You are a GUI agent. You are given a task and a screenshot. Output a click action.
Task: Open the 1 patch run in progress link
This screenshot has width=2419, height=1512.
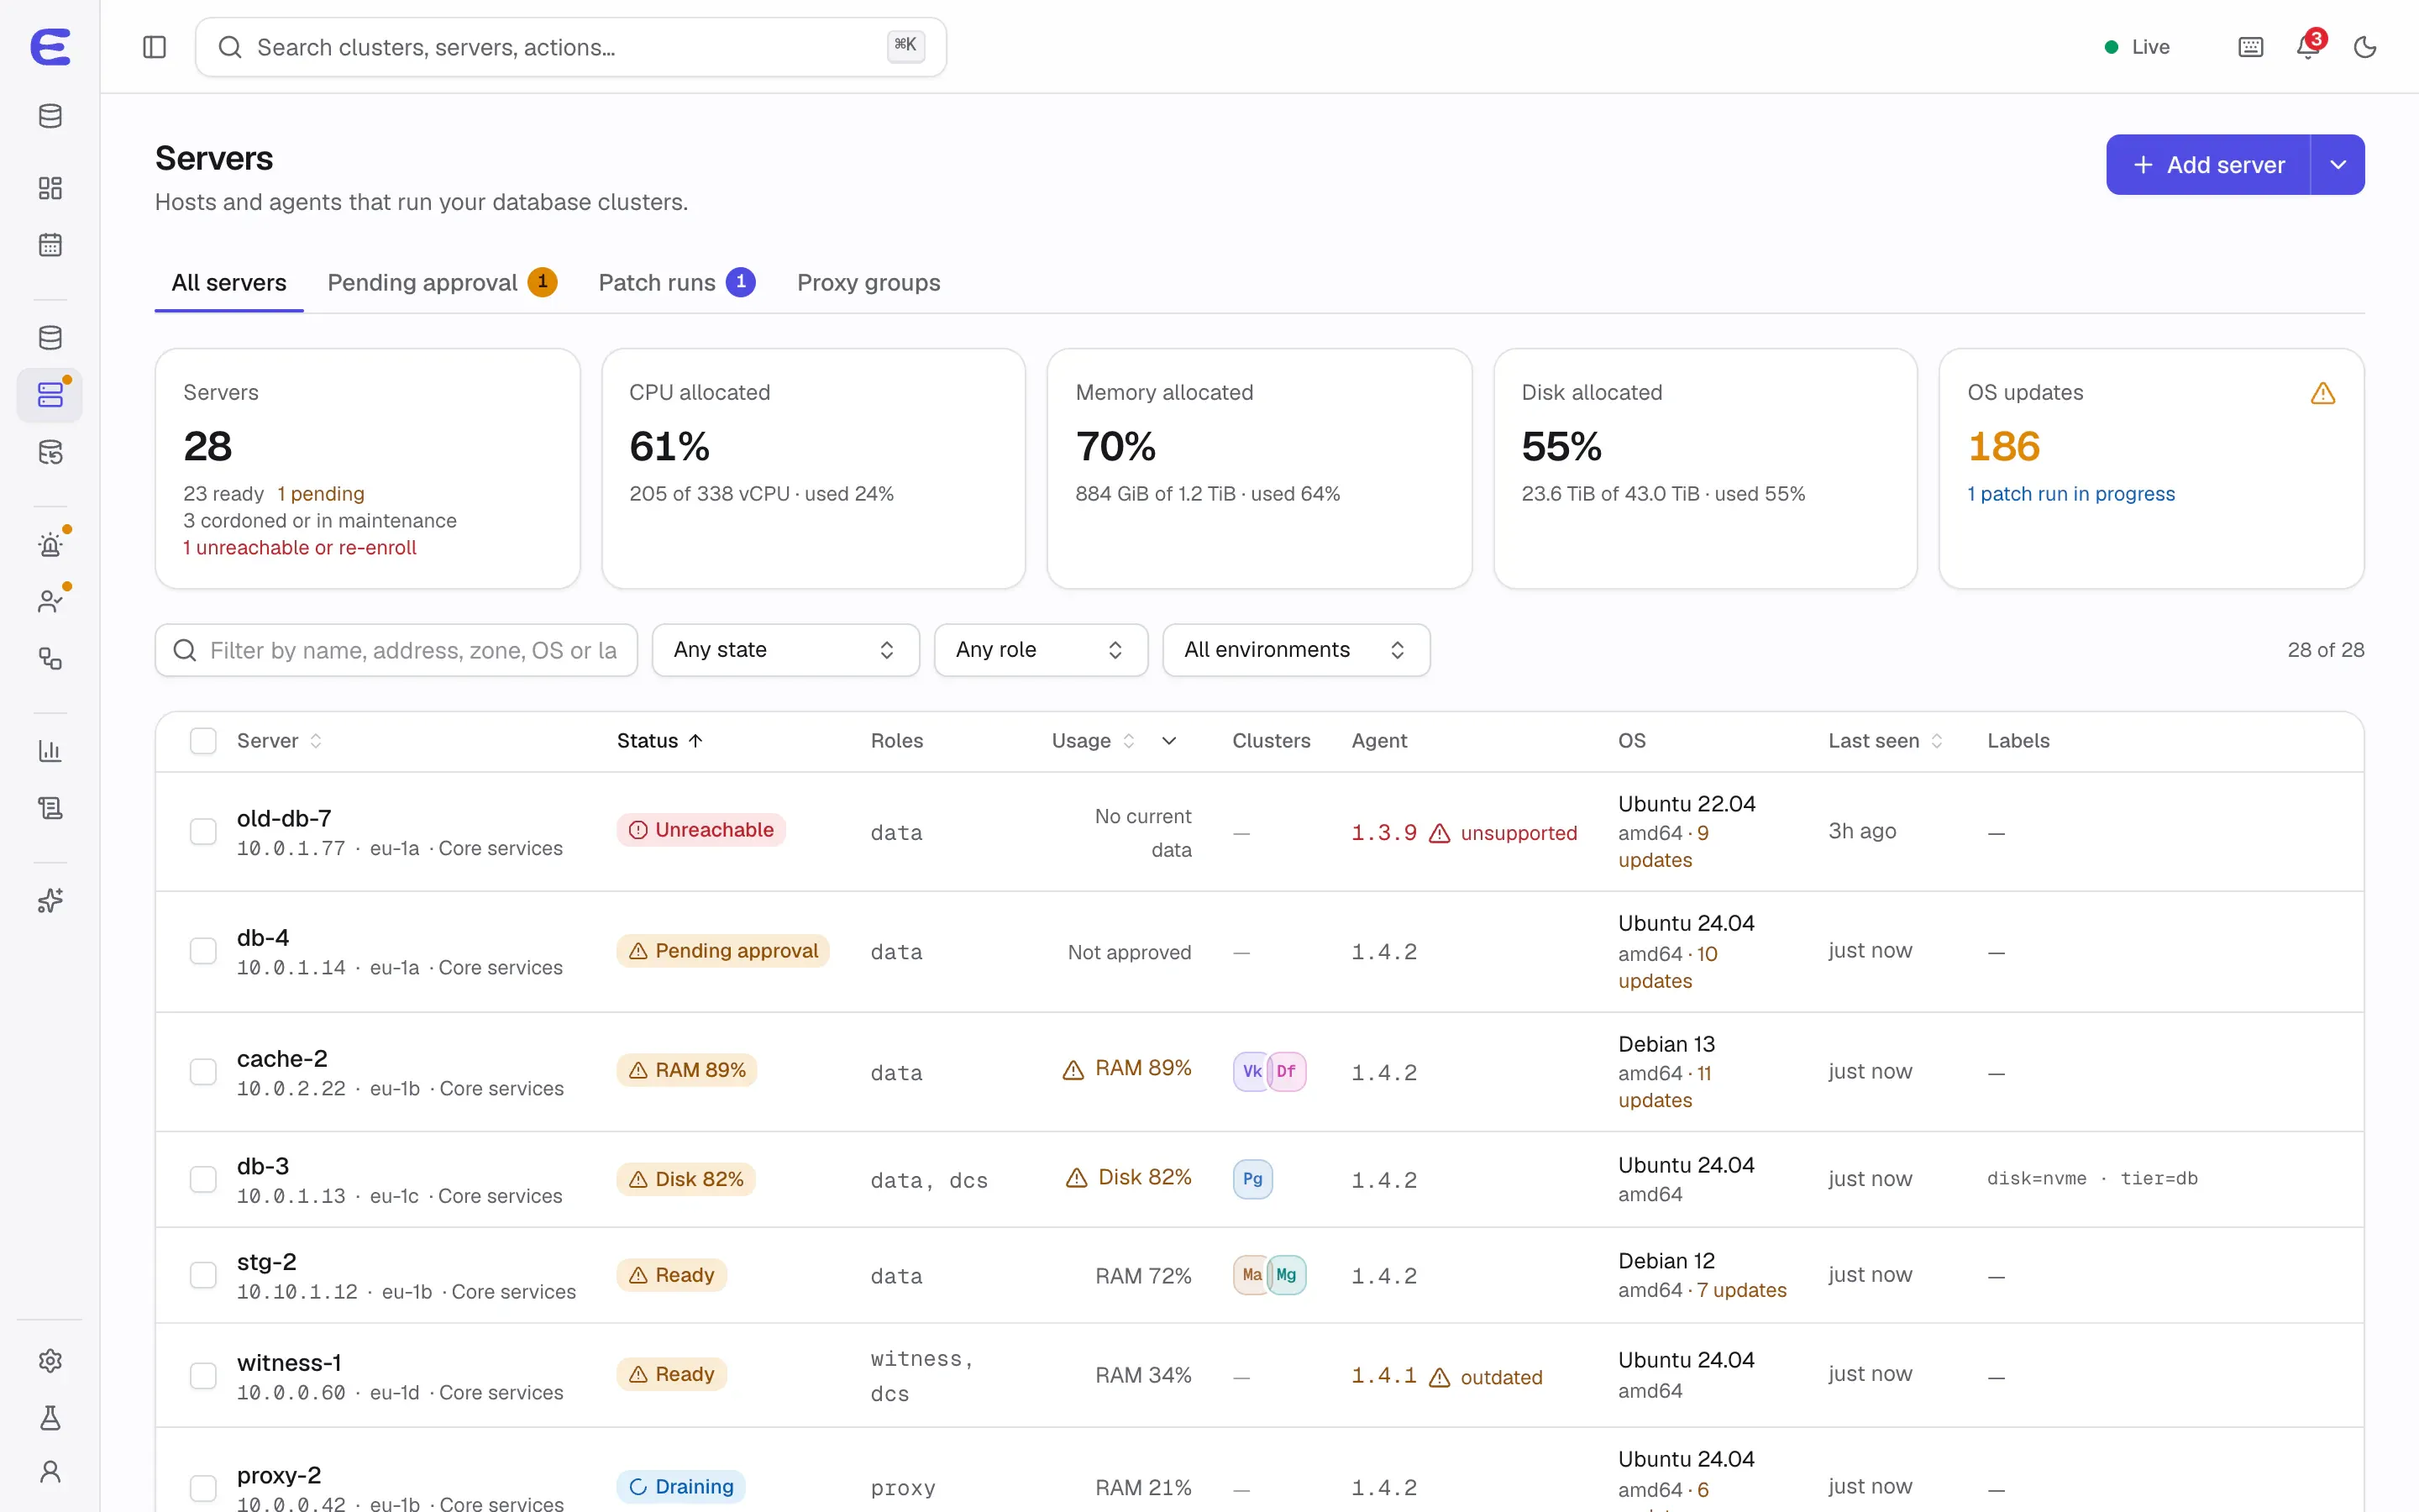coord(2070,494)
